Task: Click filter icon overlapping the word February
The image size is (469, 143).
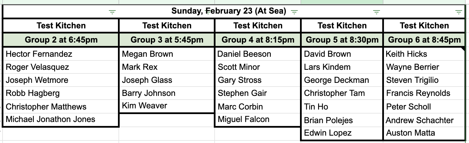Action: coord(209,12)
